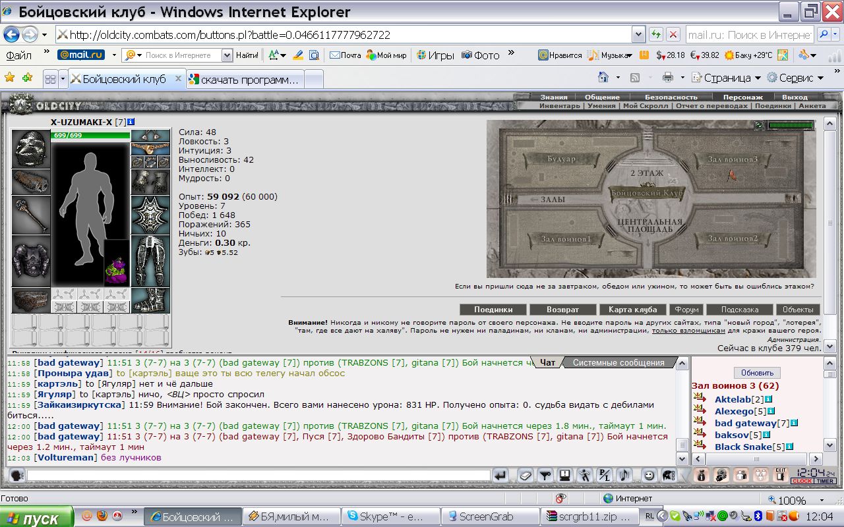Click the Favorites star icon

[x=9, y=77]
